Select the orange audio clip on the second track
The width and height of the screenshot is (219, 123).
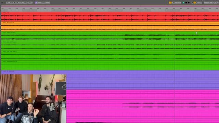coord(110,27)
